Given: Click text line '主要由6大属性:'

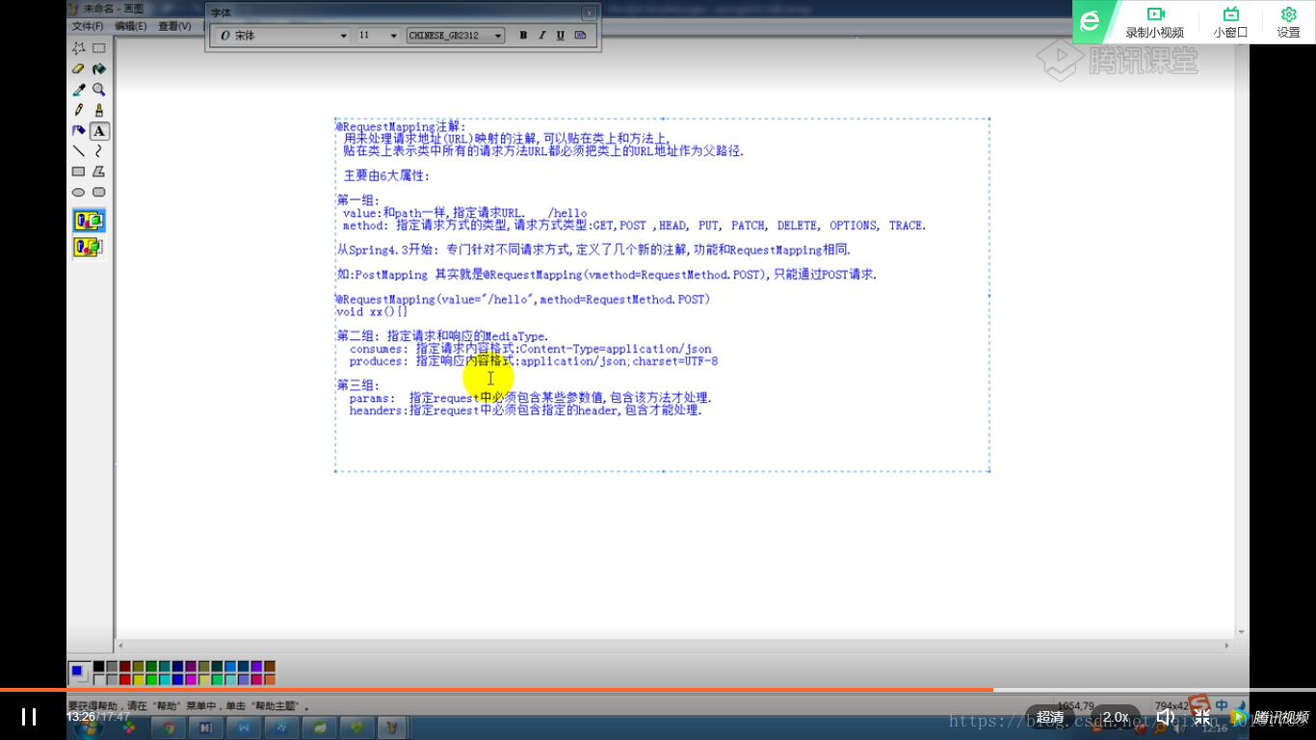Looking at the screenshot, I should 386,175.
